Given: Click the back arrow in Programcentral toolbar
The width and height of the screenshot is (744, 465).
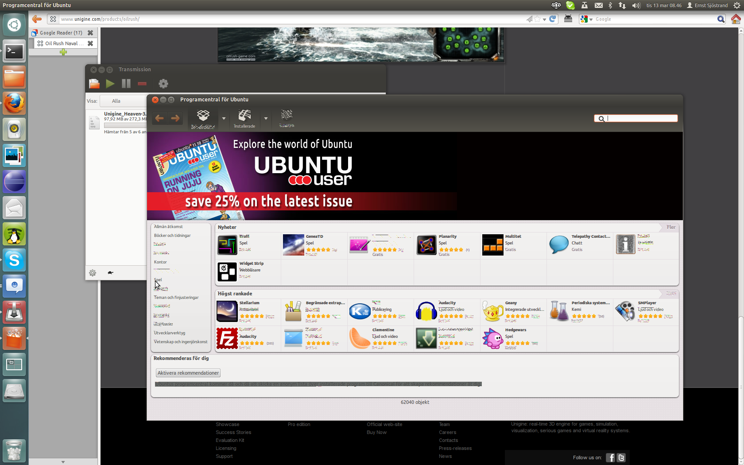Looking at the screenshot, I should tap(159, 118).
